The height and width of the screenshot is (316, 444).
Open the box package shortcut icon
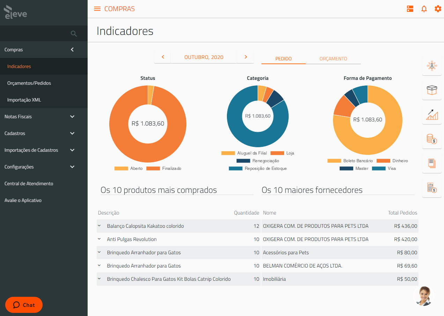(432, 90)
